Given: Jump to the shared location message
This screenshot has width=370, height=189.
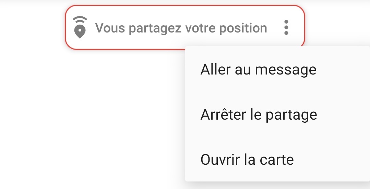Looking at the screenshot, I should click(277, 69).
